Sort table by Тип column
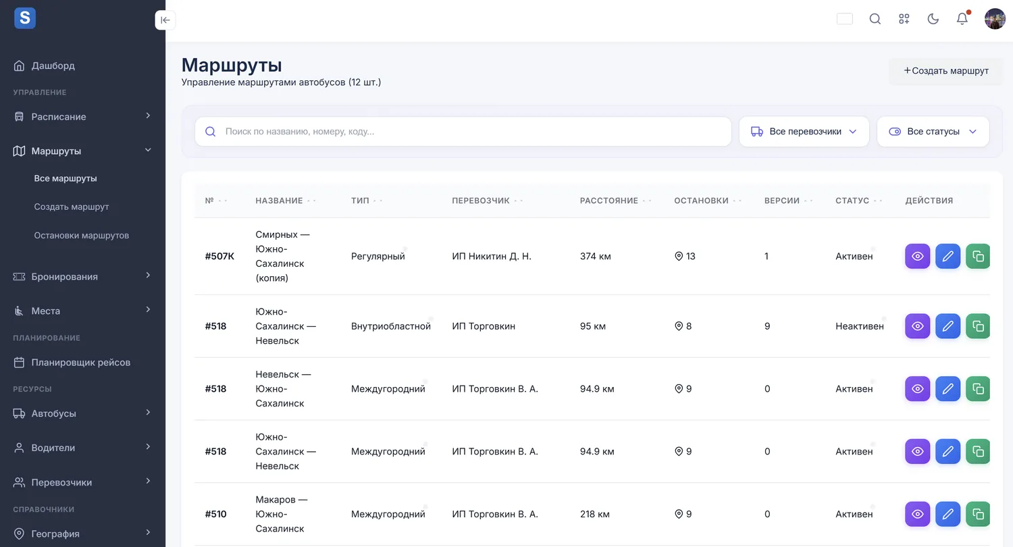1013x547 pixels. 367,201
